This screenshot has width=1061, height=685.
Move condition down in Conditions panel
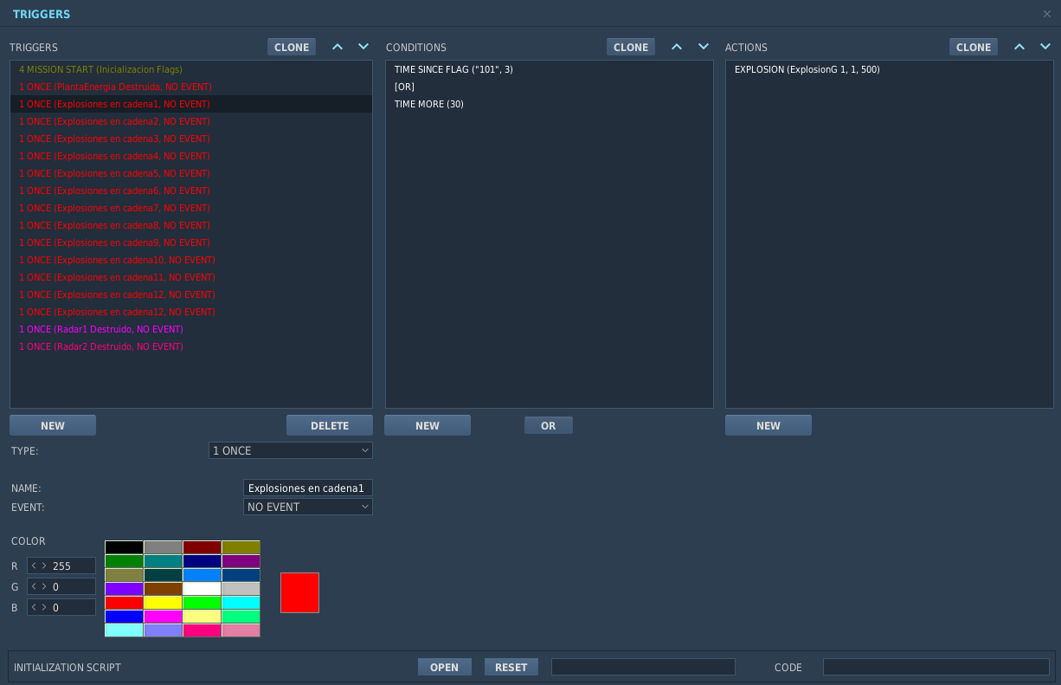point(704,47)
